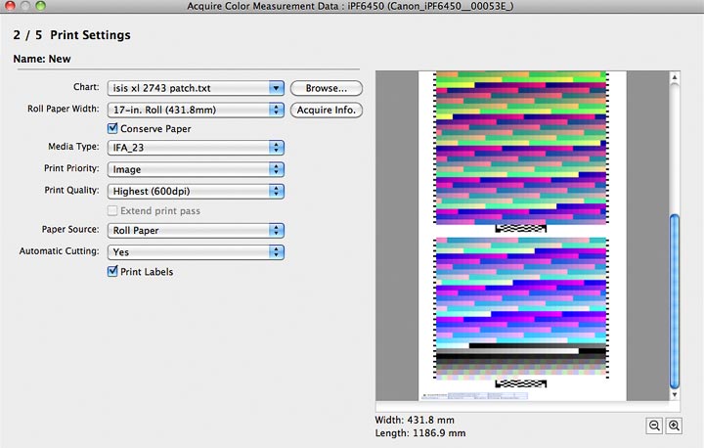Image resolution: width=704 pixels, height=448 pixels.
Task: Click the 'Width: 431.8 mm' text
Action: pyautogui.click(x=415, y=420)
